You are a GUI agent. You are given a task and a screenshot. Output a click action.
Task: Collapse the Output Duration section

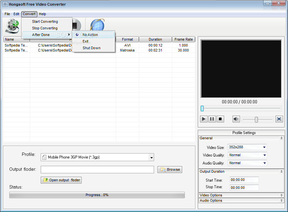click(281, 171)
